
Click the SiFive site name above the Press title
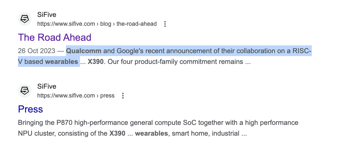(47, 86)
